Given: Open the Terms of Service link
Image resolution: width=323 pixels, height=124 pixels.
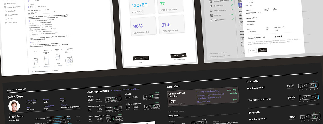Looking at the screenshot, I should [214, 53].
